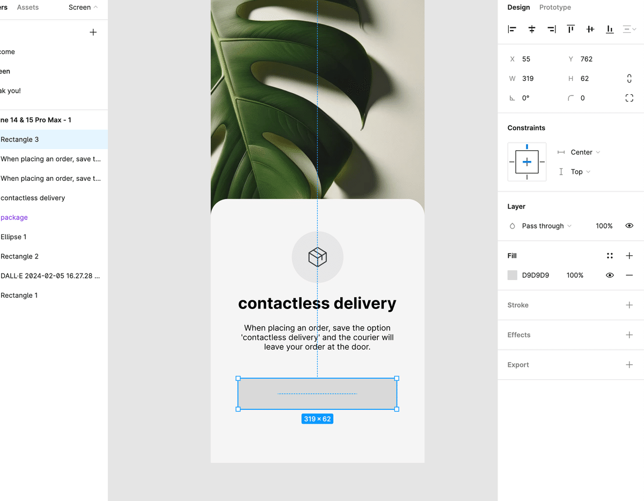Edit fill opacity 100% field
The height and width of the screenshot is (501, 644).
click(575, 275)
